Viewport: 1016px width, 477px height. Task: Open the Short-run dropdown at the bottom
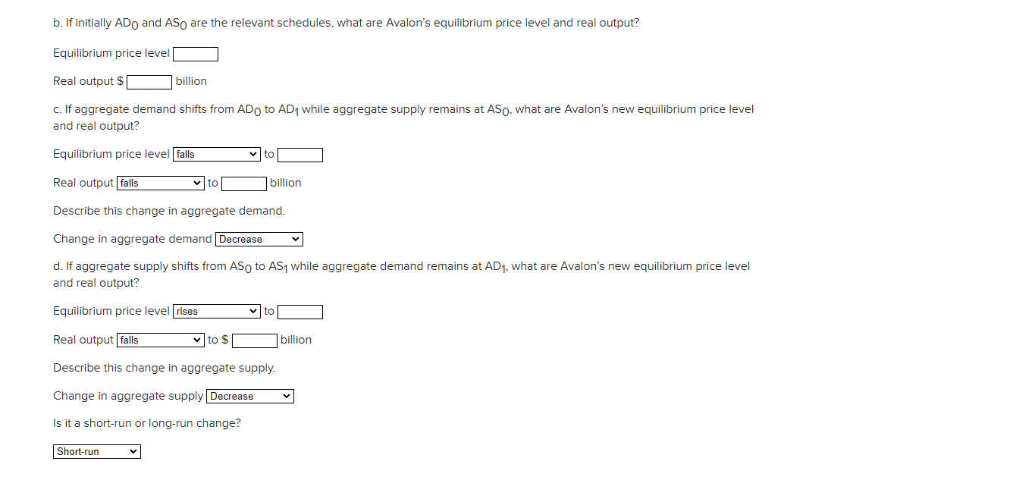point(96,451)
